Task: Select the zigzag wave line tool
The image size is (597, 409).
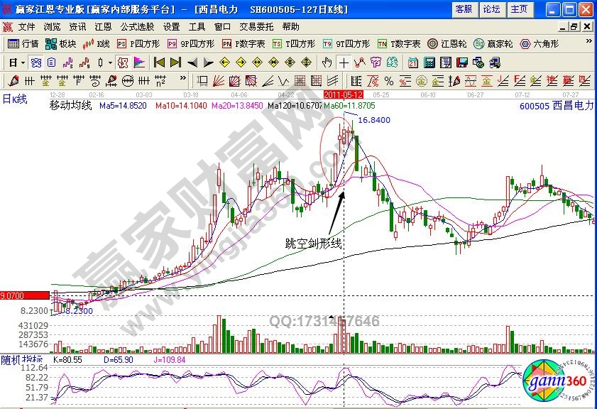Action: click(x=284, y=81)
